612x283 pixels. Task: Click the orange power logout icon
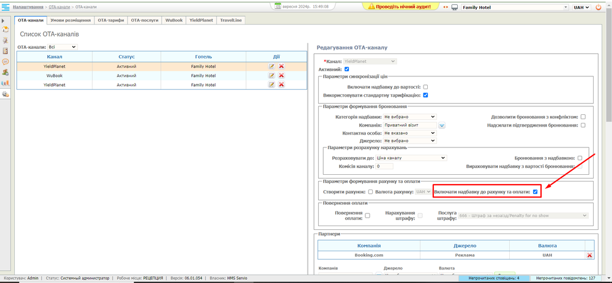click(x=598, y=7)
